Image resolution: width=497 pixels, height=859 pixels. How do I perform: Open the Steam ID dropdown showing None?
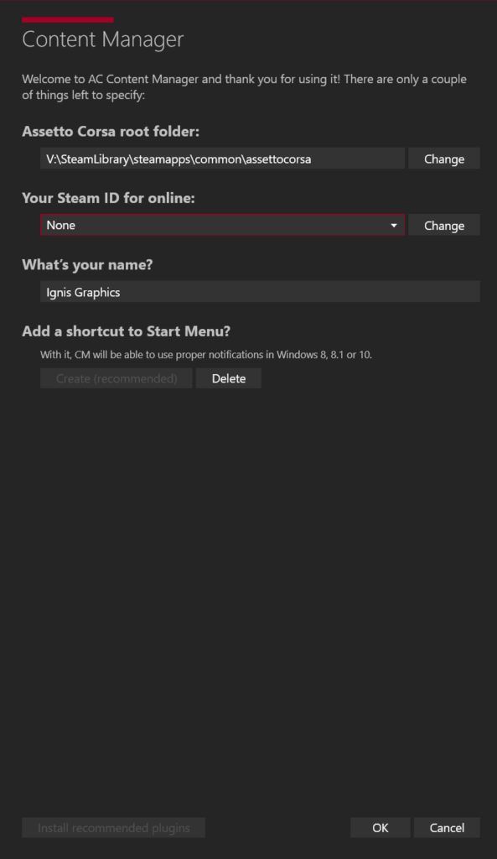click(222, 225)
